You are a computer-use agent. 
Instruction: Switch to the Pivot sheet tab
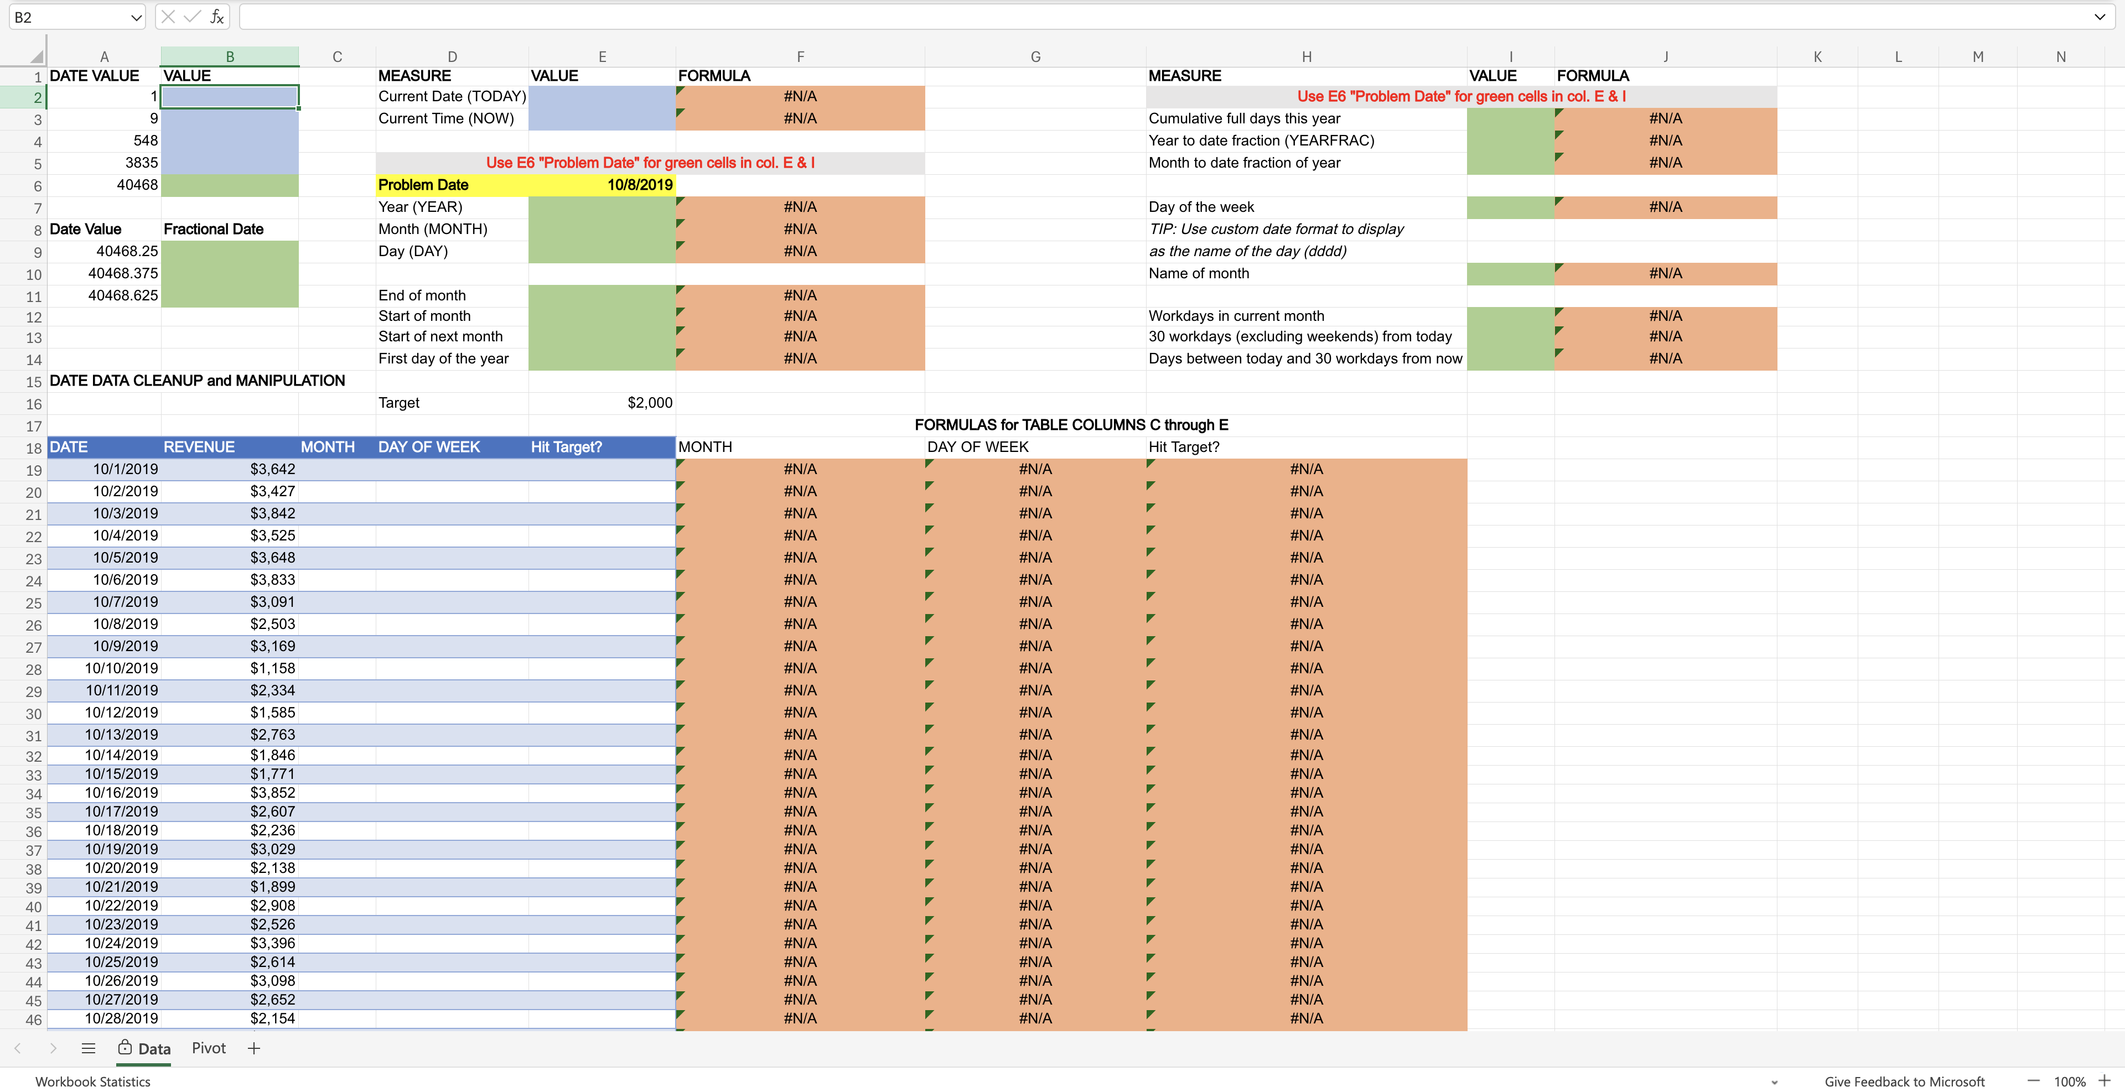pyautogui.click(x=209, y=1047)
